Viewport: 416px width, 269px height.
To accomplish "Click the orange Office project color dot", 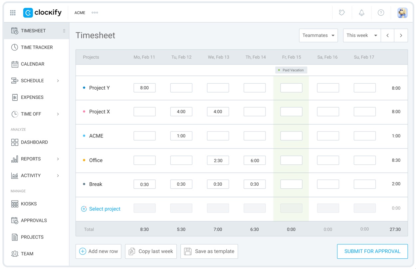I will coord(84,160).
